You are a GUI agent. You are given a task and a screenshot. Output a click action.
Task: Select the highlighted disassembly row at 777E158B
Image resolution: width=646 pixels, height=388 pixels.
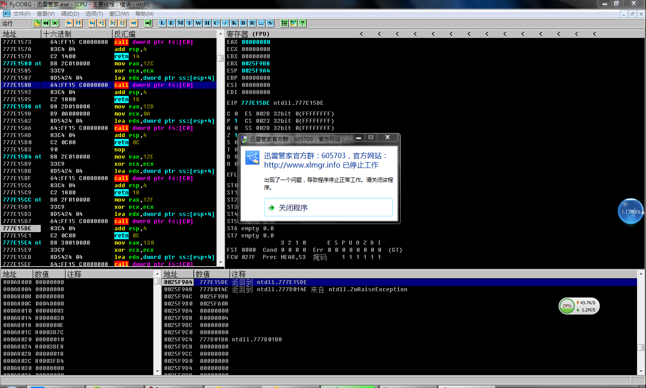click(108, 85)
